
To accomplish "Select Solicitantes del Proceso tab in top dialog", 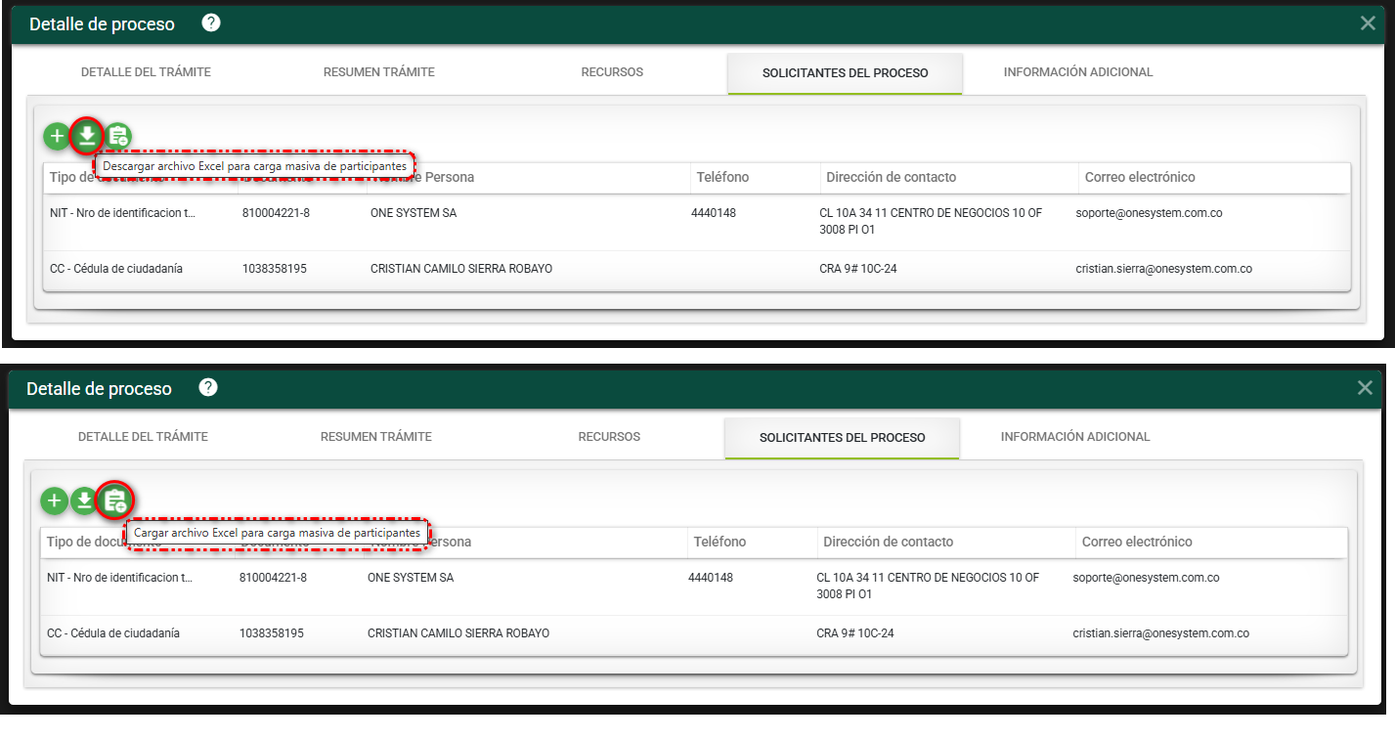I will [845, 73].
